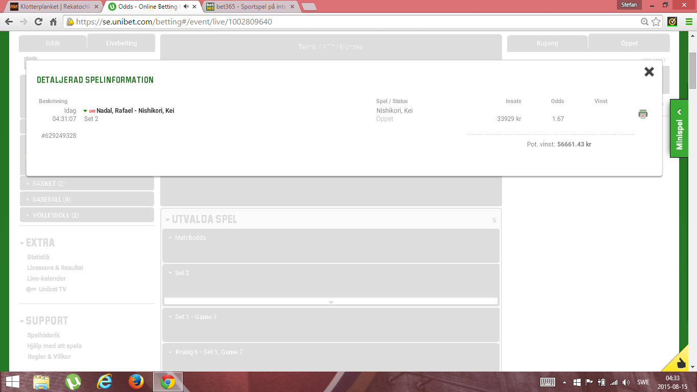Click the 33929 kr stake amount
Image resolution: width=697 pixels, height=392 pixels.
point(509,119)
